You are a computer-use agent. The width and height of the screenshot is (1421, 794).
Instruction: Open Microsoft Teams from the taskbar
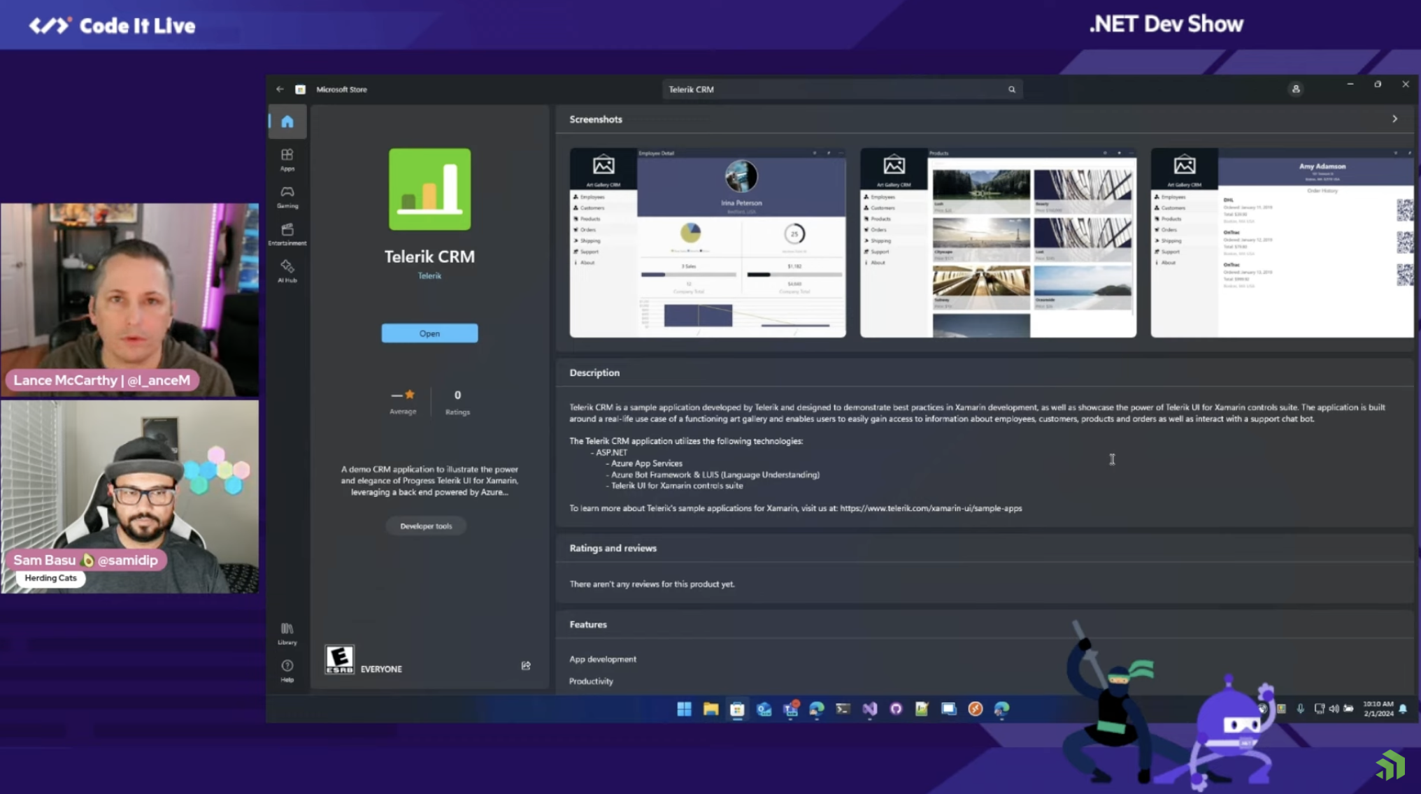790,709
